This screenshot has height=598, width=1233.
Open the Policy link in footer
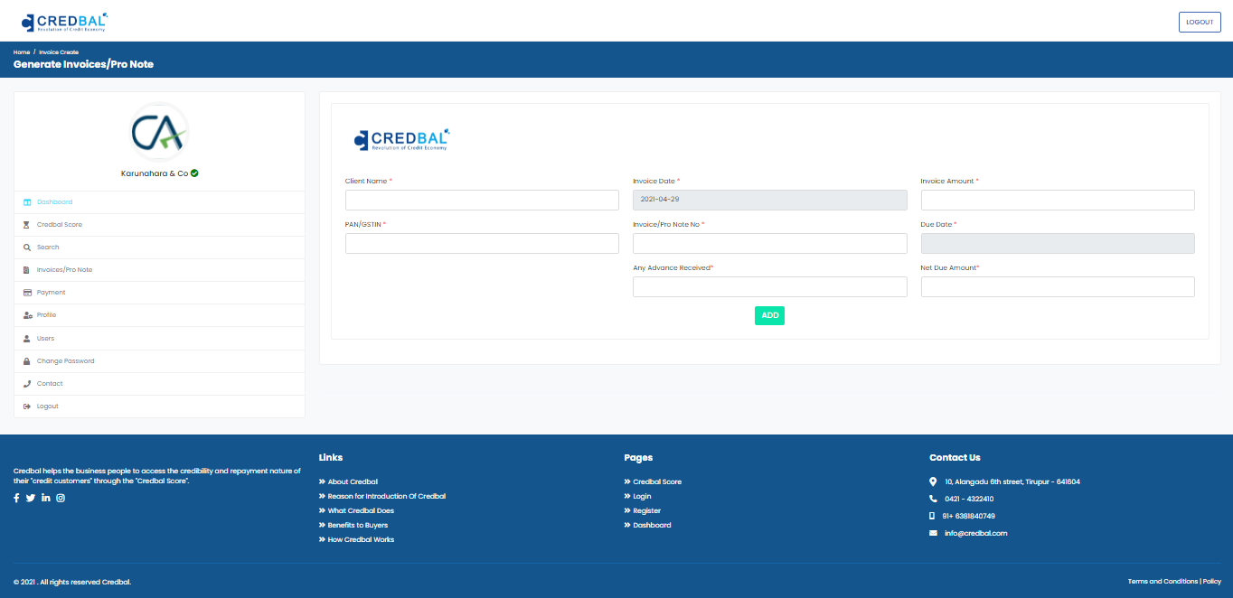pos(1211,582)
